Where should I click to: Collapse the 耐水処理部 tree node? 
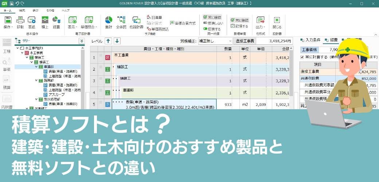pyautogui.click(x=36, y=99)
